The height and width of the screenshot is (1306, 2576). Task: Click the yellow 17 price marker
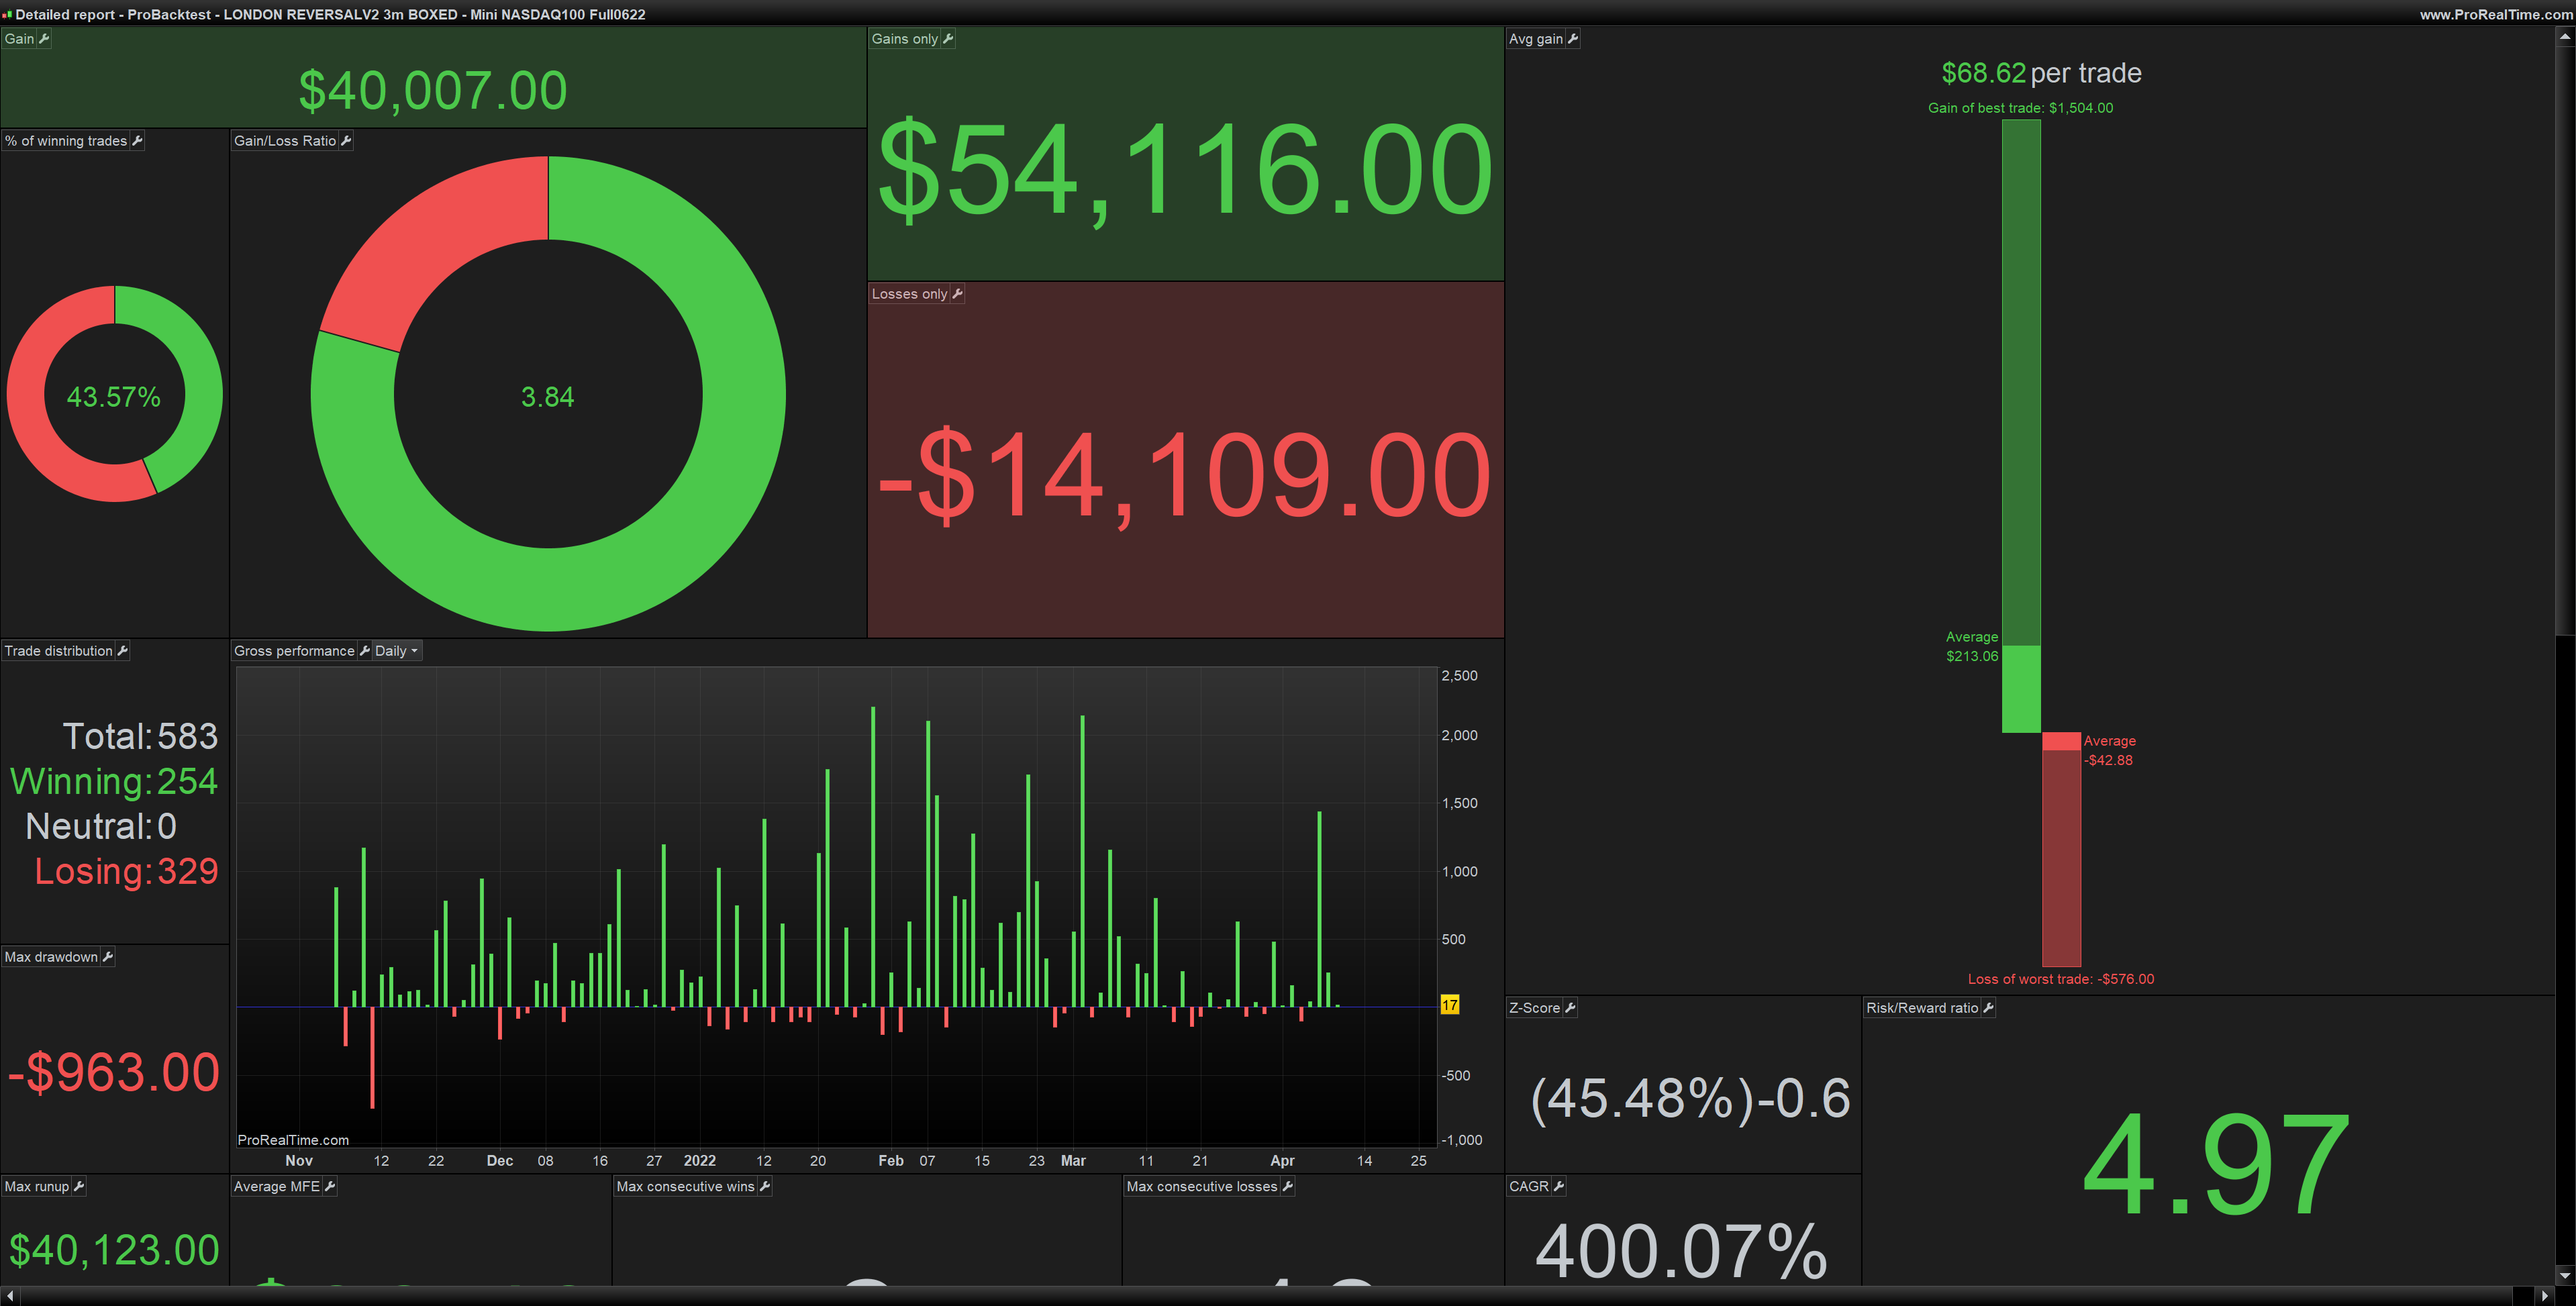1449,1005
